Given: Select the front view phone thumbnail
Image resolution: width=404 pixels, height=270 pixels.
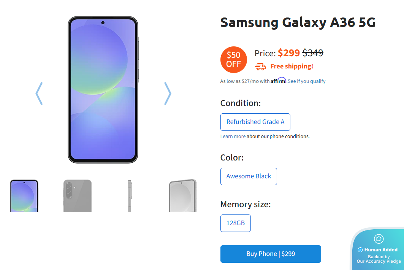Looking at the screenshot, I should coord(24,196).
